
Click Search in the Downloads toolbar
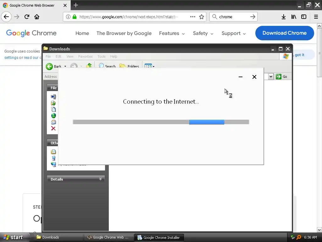click(x=107, y=66)
